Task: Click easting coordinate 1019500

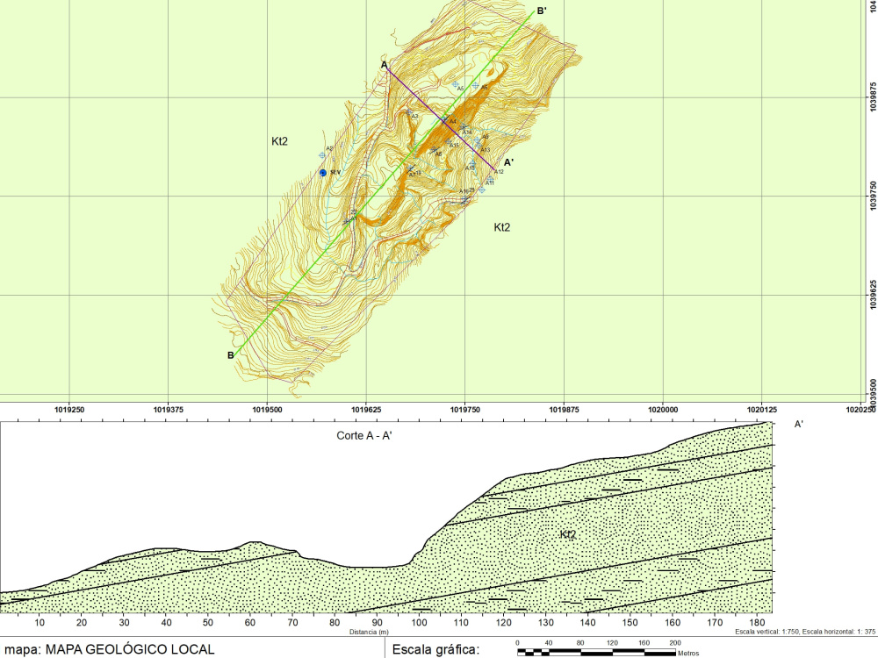Action: (x=267, y=410)
